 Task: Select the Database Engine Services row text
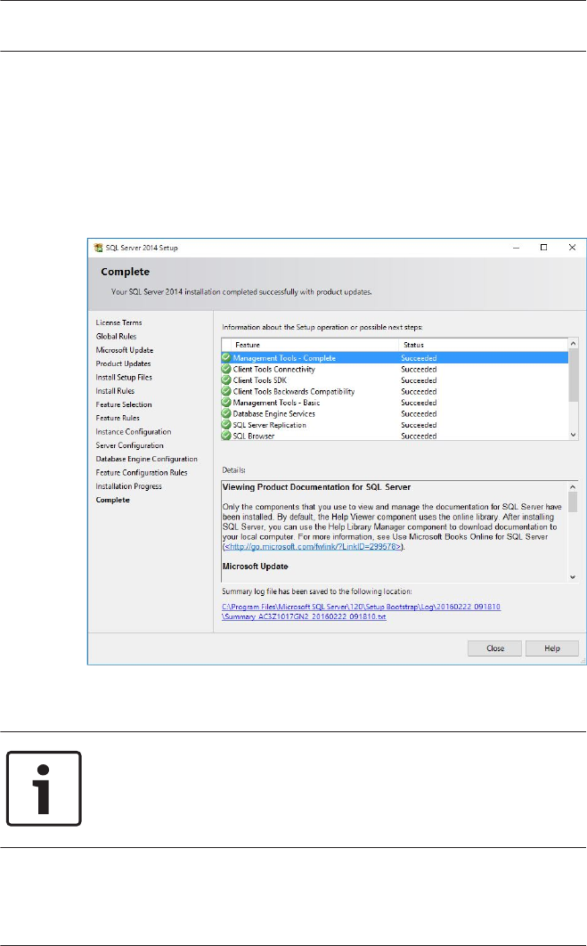coord(273,414)
